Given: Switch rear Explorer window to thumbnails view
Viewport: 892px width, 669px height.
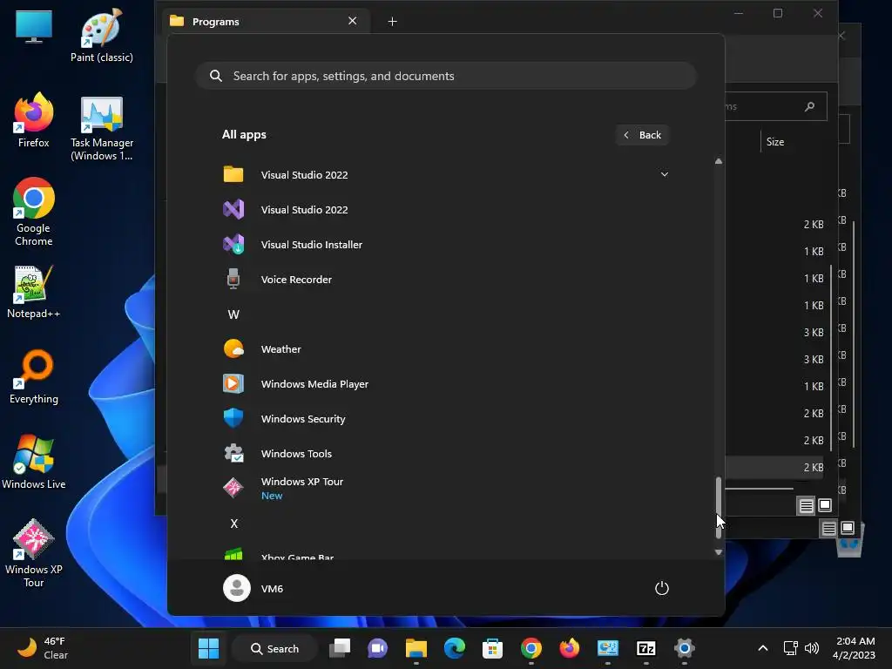Looking at the screenshot, I should [x=848, y=528].
